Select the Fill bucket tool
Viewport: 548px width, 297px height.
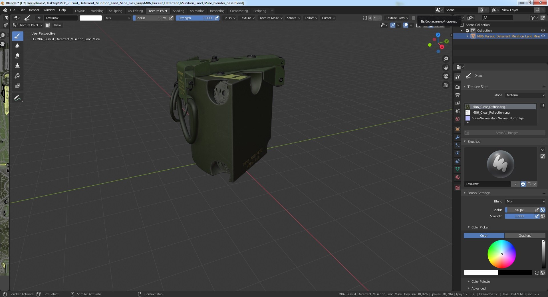[17, 76]
